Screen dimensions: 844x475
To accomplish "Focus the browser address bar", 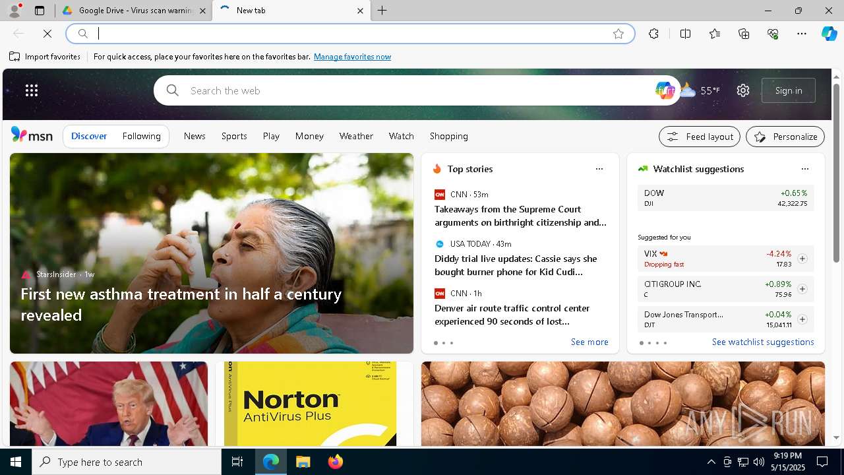I will coord(349,34).
